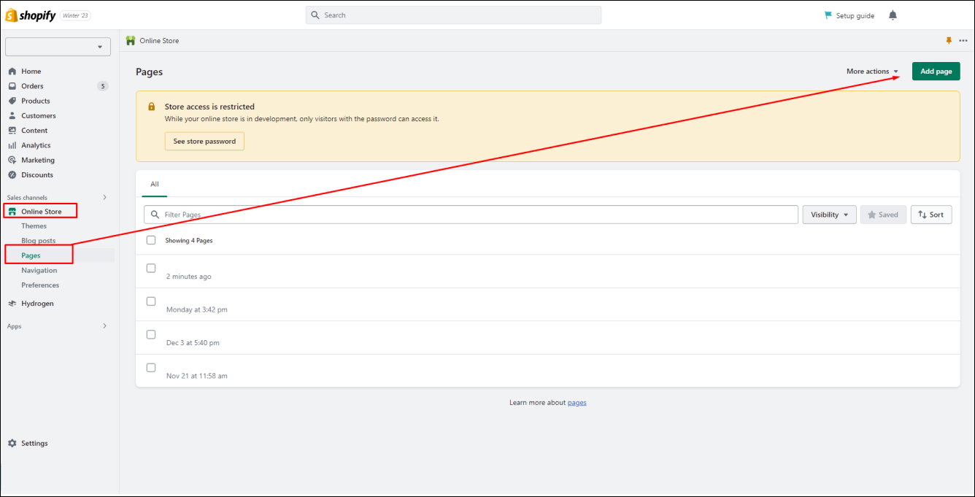Viewport: 975px width, 497px height.
Task: Open Themes in sidebar
Action: (x=34, y=226)
